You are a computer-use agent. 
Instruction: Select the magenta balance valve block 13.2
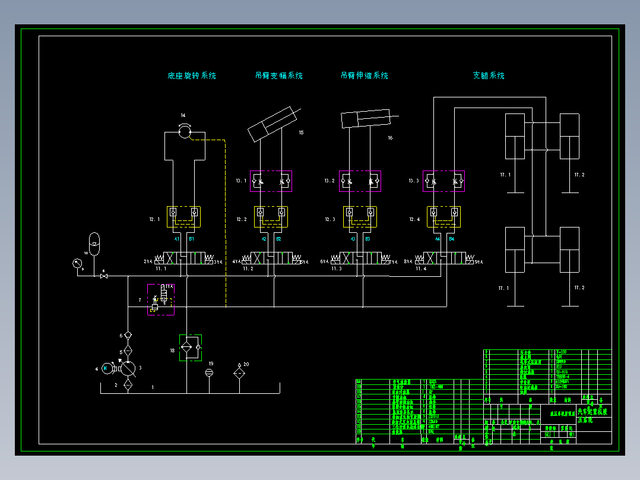[x=360, y=181]
